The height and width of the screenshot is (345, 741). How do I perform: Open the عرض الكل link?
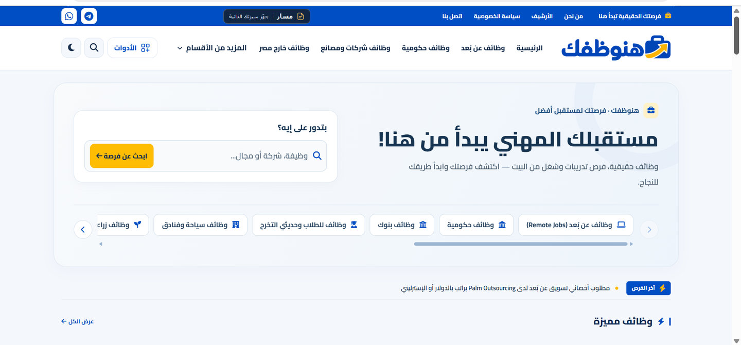78,321
